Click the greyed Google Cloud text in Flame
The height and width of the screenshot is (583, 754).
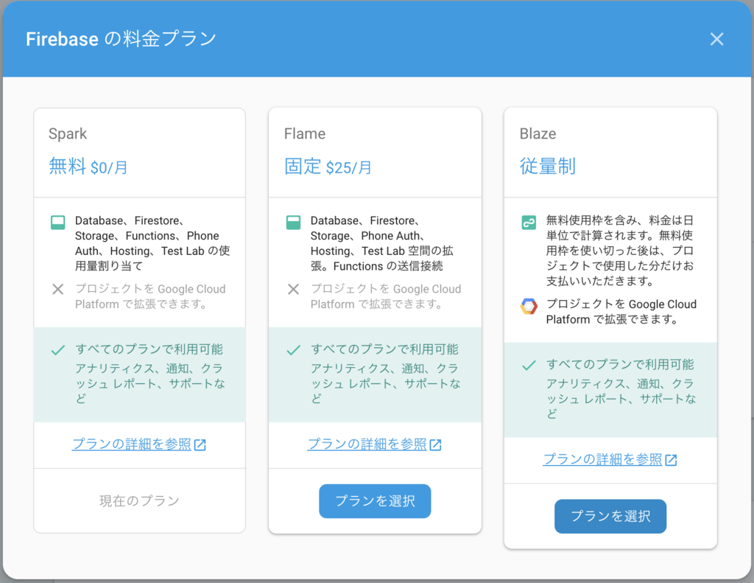386,296
